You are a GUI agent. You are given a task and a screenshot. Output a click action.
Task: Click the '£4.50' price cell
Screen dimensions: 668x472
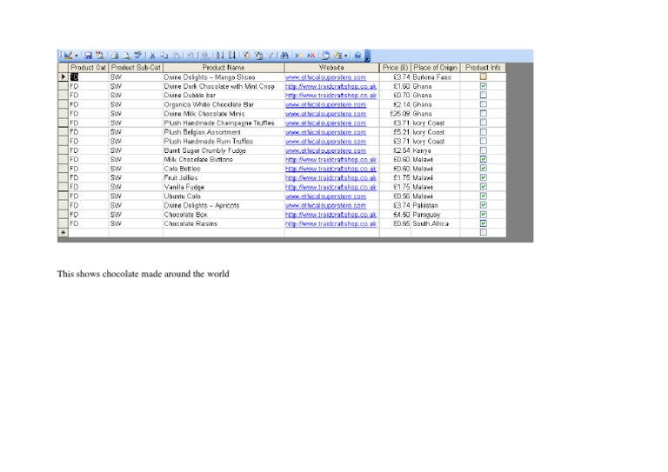(395, 215)
